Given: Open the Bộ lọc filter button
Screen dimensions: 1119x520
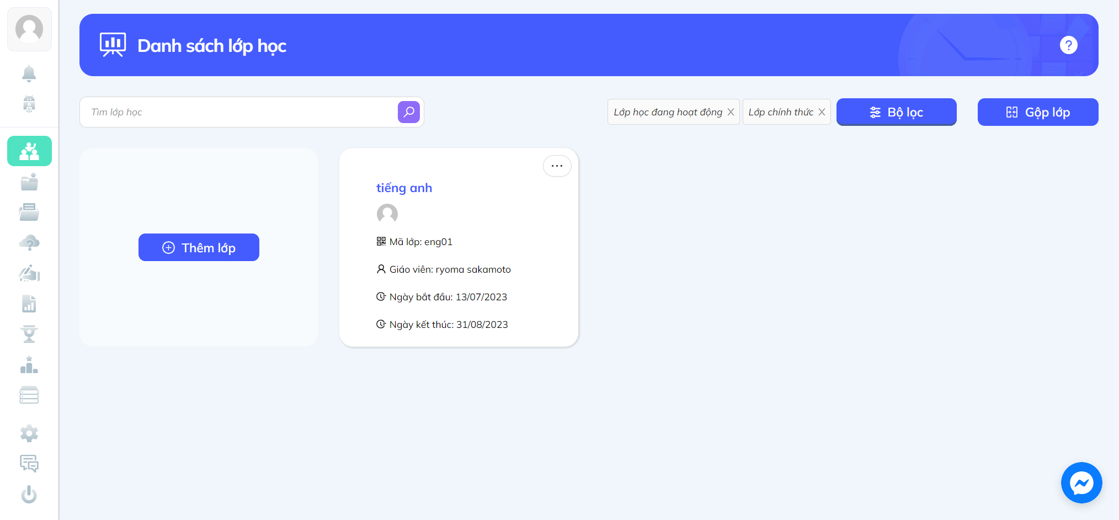Looking at the screenshot, I should tap(897, 112).
